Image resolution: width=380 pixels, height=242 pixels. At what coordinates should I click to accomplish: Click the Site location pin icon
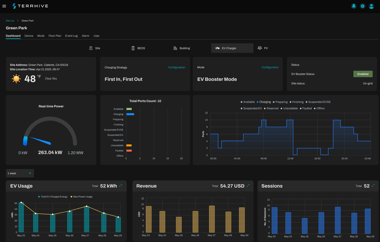91,48
